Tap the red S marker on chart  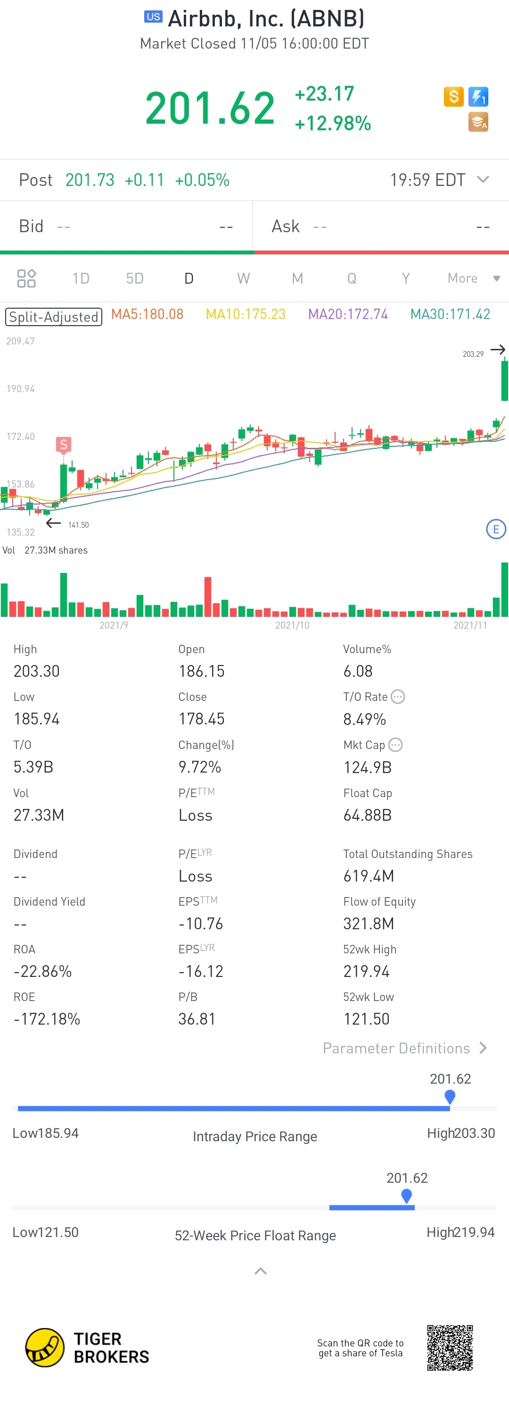pyautogui.click(x=64, y=445)
